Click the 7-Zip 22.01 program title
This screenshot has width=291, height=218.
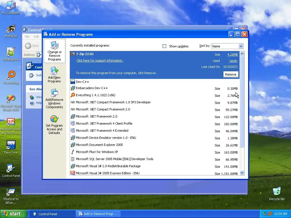[85, 54]
